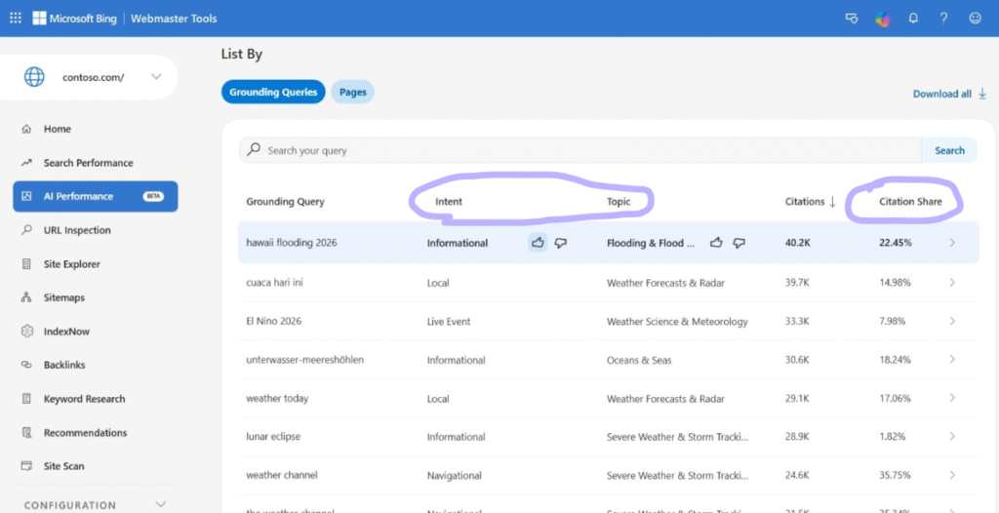This screenshot has height=513, width=999.
Task: Thumbs down the Informational intent
Action: pyautogui.click(x=561, y=243)
